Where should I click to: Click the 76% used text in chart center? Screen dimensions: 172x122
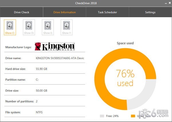125,78
